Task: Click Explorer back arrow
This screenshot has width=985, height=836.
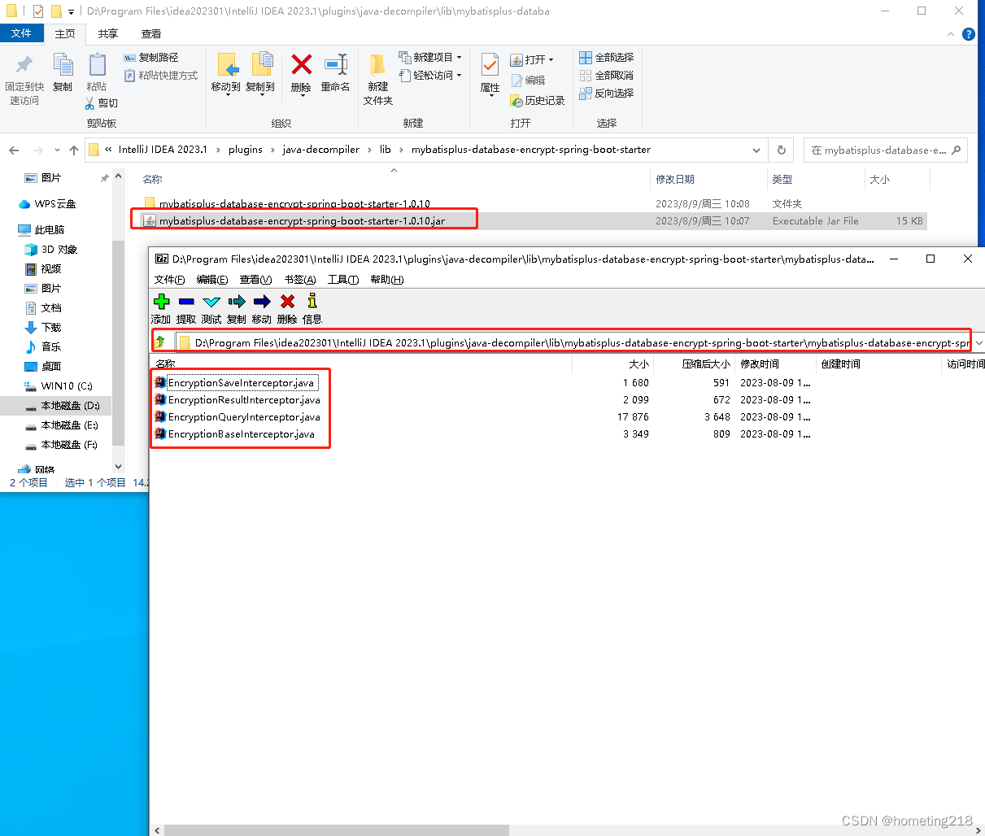Action: click(x=14, y=150)
